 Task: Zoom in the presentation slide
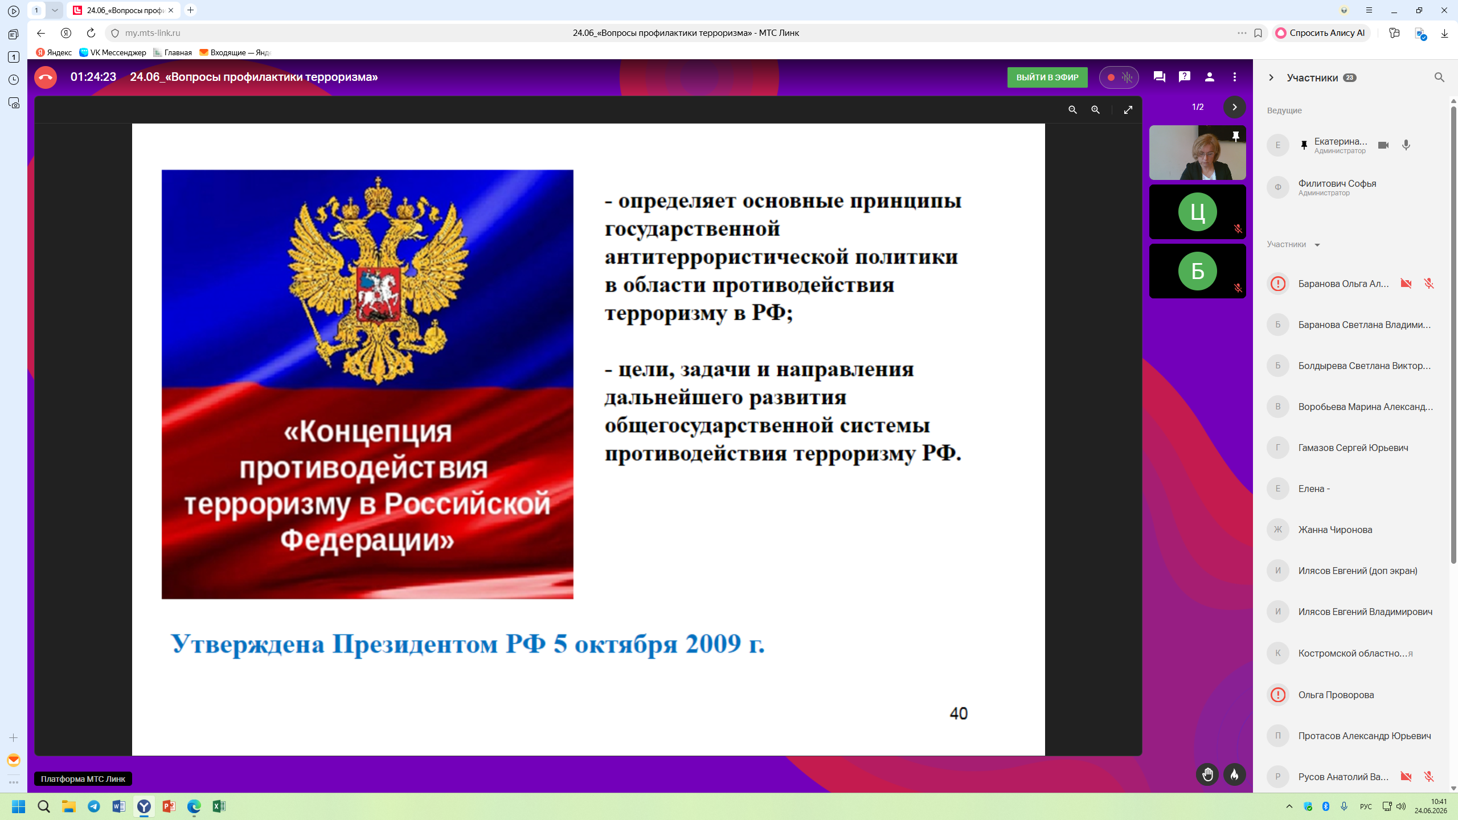pos(1095,110)
